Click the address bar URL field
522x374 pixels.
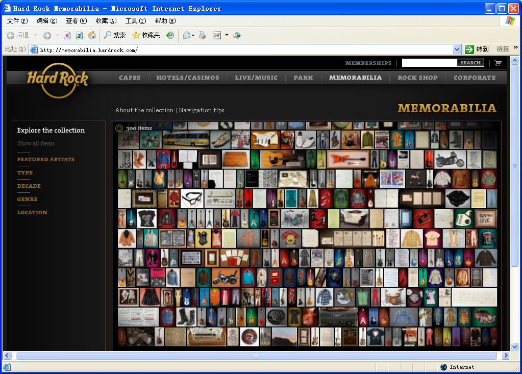[246, 50]
